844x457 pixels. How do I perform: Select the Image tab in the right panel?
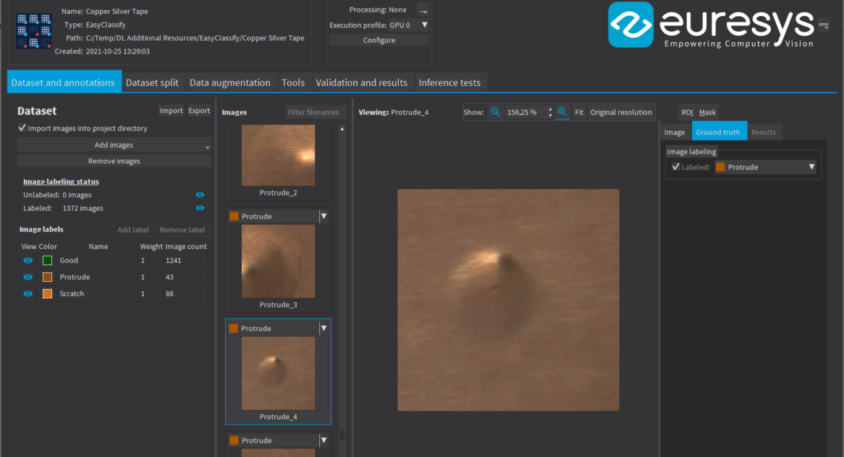click(674, 131)
